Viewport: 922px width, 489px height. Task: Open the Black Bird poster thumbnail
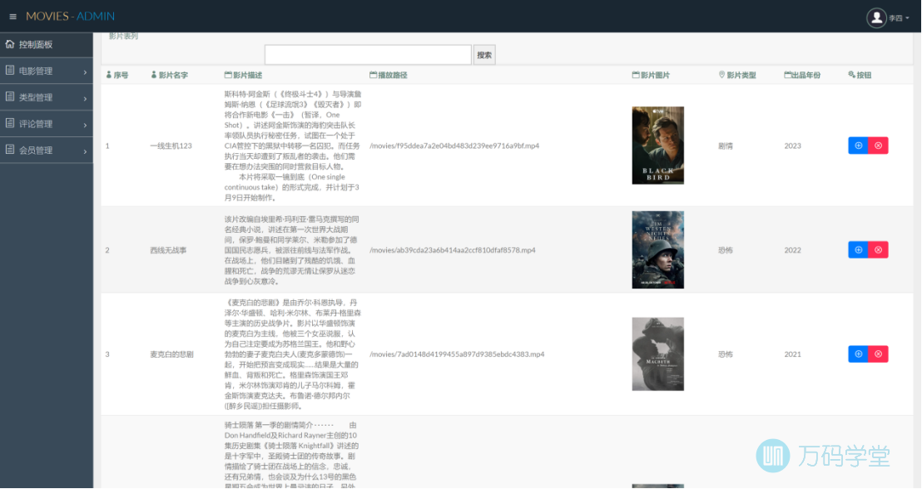click(x=658, y=146)
